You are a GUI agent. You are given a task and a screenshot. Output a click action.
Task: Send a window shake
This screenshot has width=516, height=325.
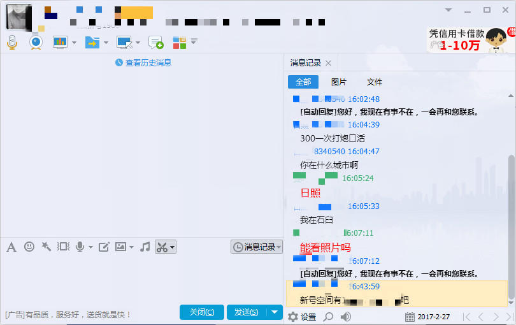(46, 247)
